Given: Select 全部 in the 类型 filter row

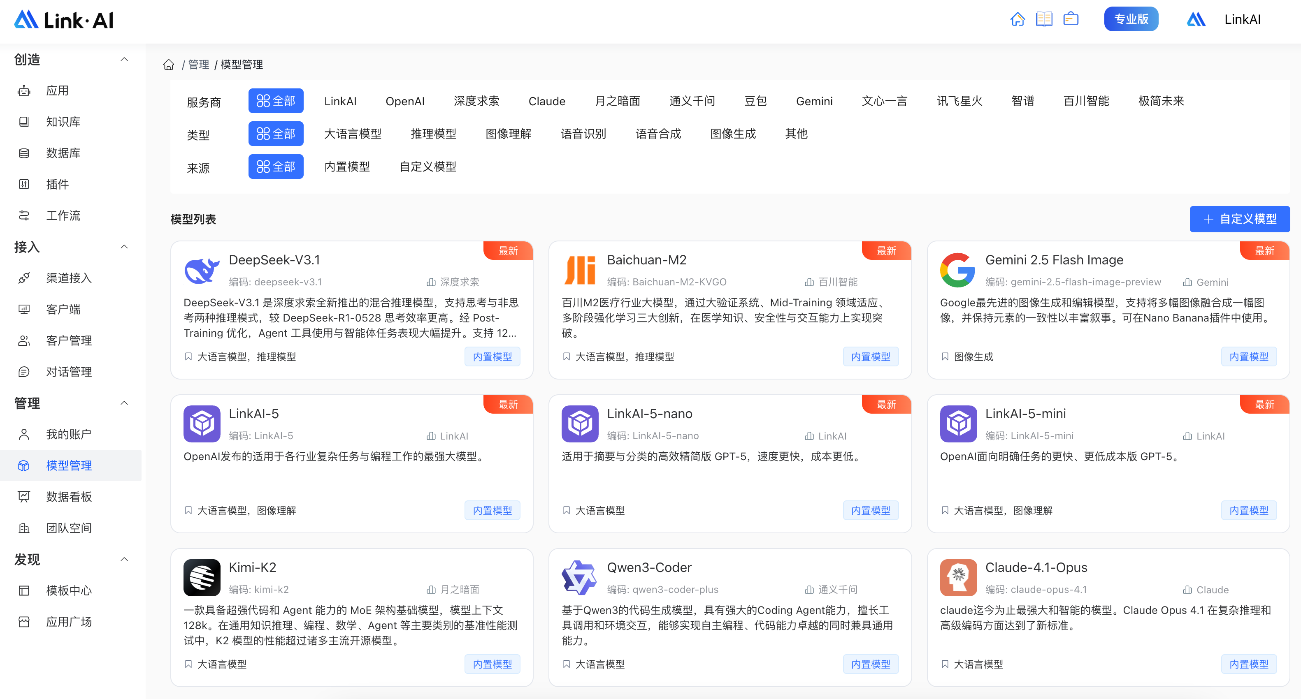Looking at the screenshot, I should tap(276, 134).
